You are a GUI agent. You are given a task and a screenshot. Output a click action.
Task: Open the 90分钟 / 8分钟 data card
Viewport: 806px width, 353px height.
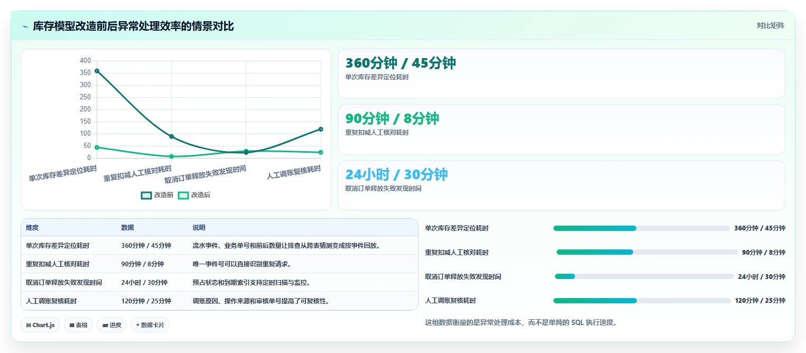pyautogui.click(x=561, y=129)
